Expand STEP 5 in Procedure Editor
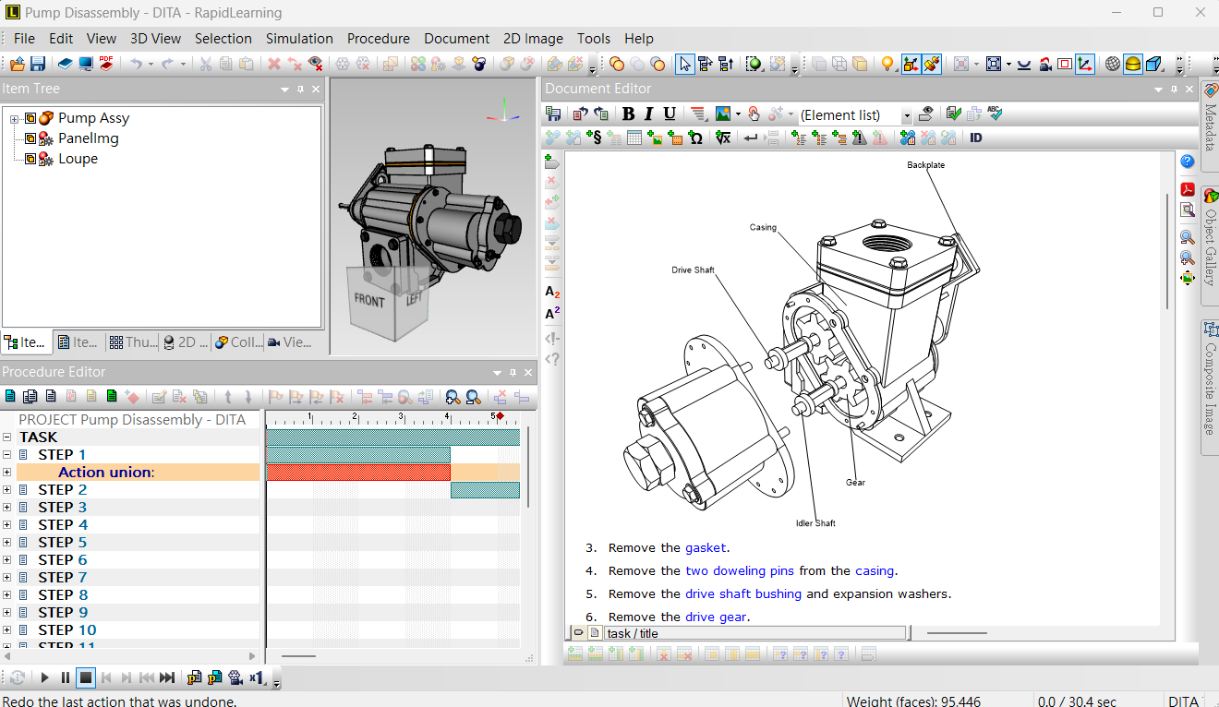Image resolution: width=1219 pixels, height=707 pixels. (6, 543)
